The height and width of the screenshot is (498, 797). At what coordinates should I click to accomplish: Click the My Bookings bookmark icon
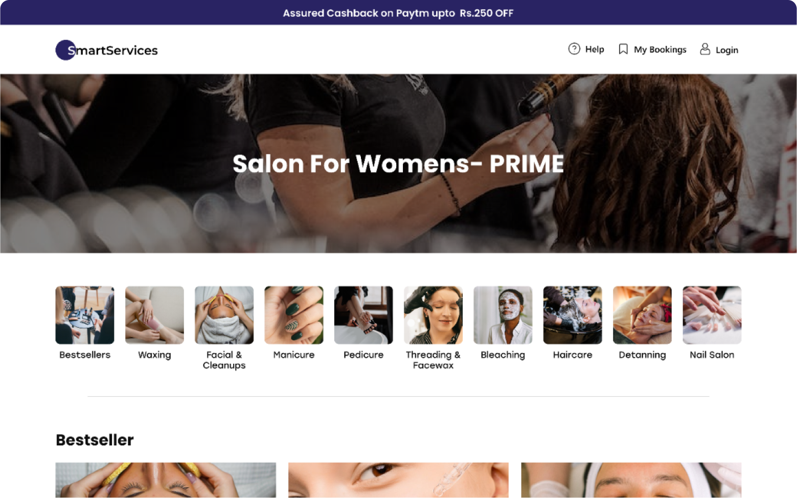click(623, 49)
